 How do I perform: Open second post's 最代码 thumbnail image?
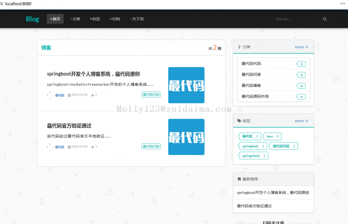coord(186,137)
